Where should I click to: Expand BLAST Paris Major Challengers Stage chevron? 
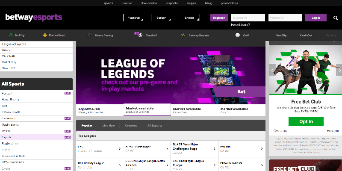215,149
